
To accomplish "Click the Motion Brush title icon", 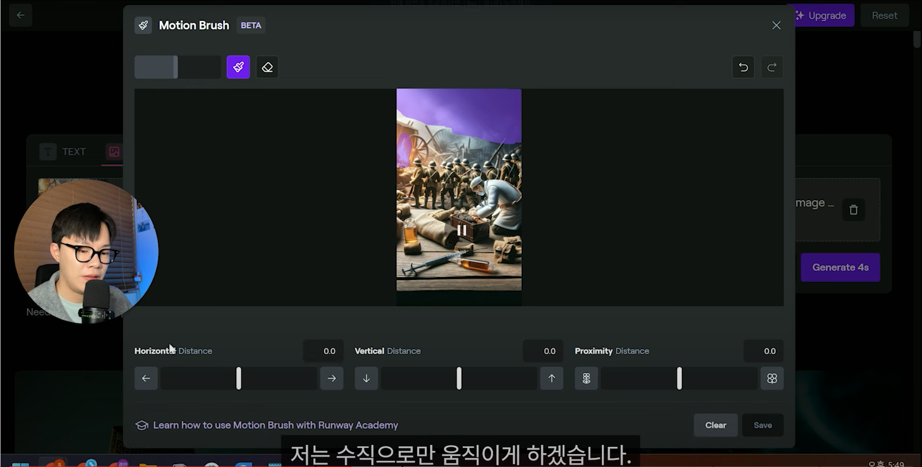I will (143, 25).
